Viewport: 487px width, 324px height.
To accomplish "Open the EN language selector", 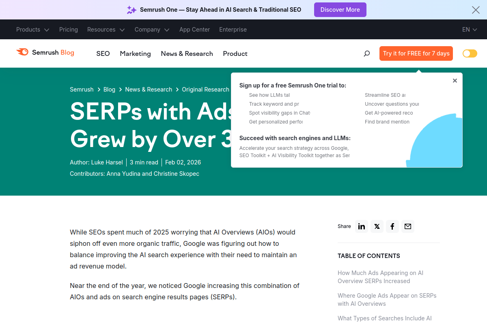I will click(x=469, y=29).
